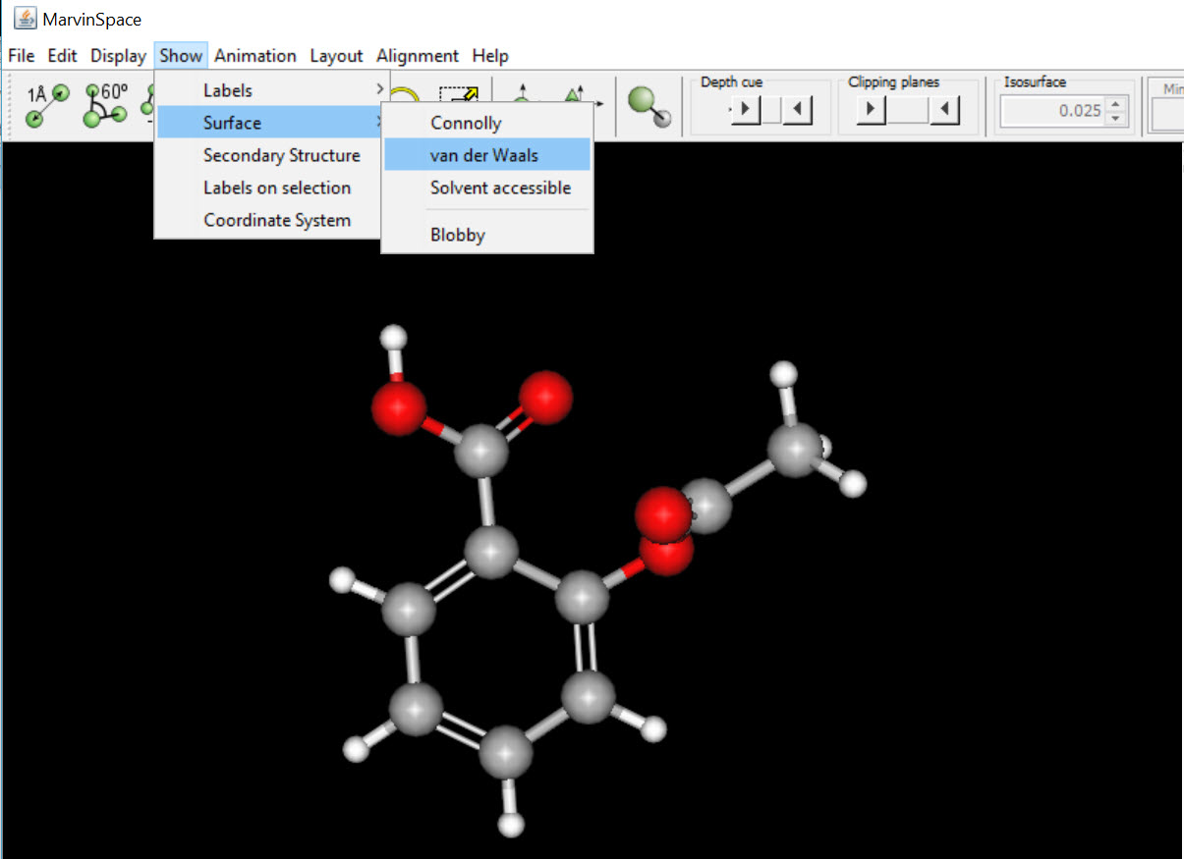Select Blobby surface type
Image resolution: width=1184 pixels, height=859 pixels.
coord(458,235)
